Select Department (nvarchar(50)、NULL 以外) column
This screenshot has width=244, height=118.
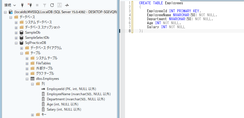click(x=76, y=99)
